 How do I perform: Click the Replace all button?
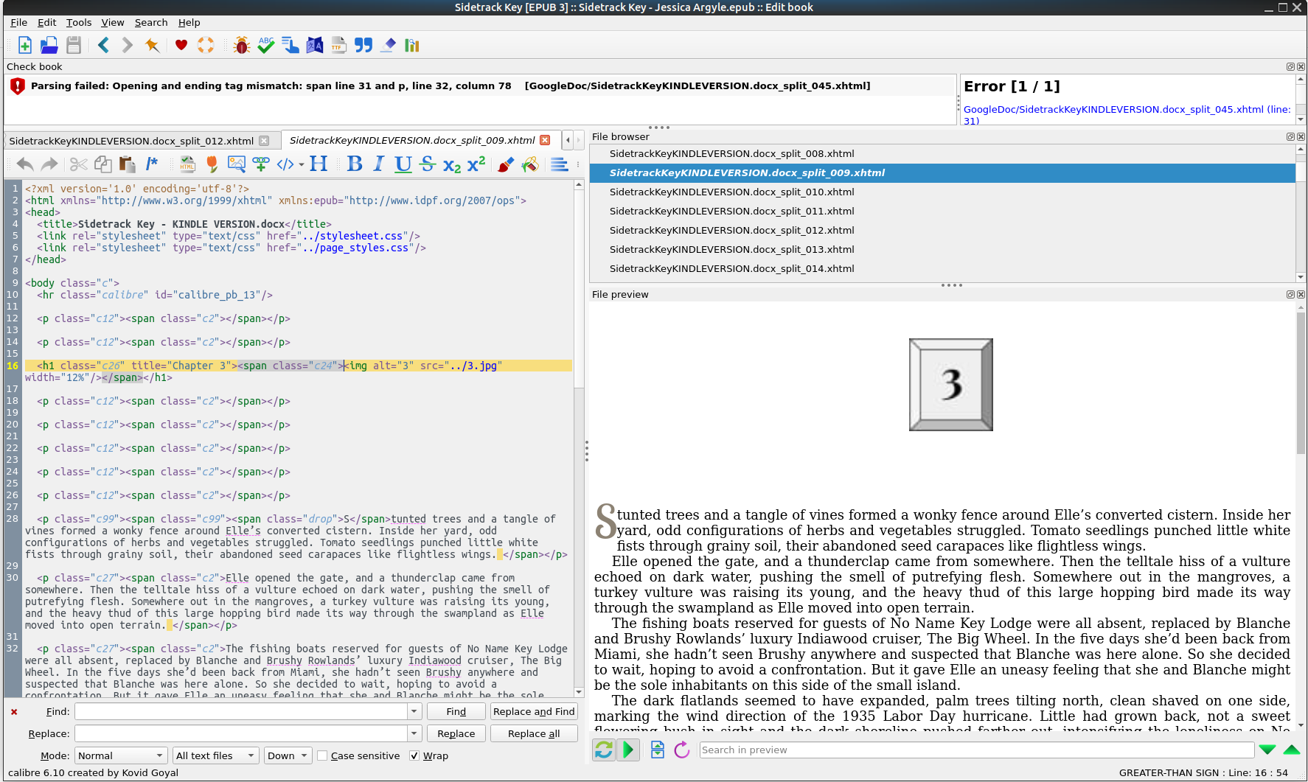(533, 734)
